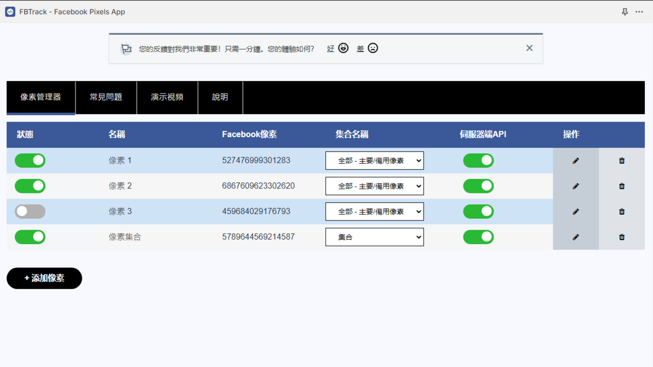Open the 演示視頻 tab

(167, 97)
